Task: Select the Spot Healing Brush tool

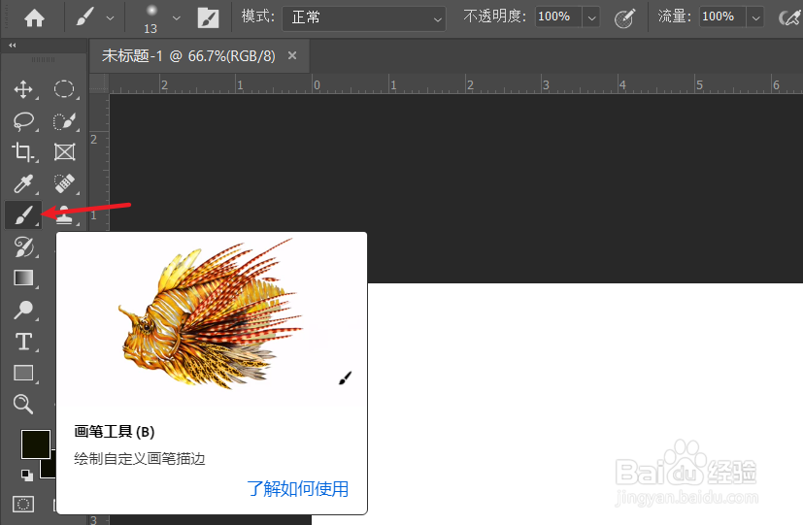Action: 64,183
